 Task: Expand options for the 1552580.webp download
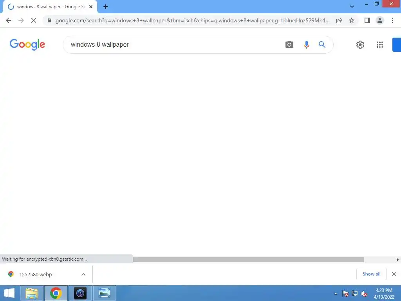point(83,274)
